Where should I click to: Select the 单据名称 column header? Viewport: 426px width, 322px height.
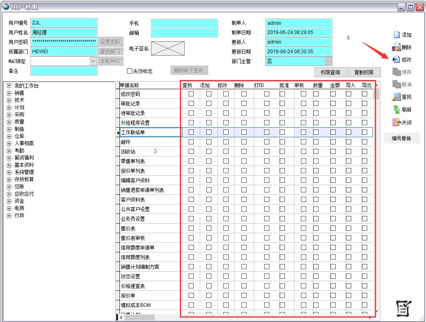click(x=130, y=85)
